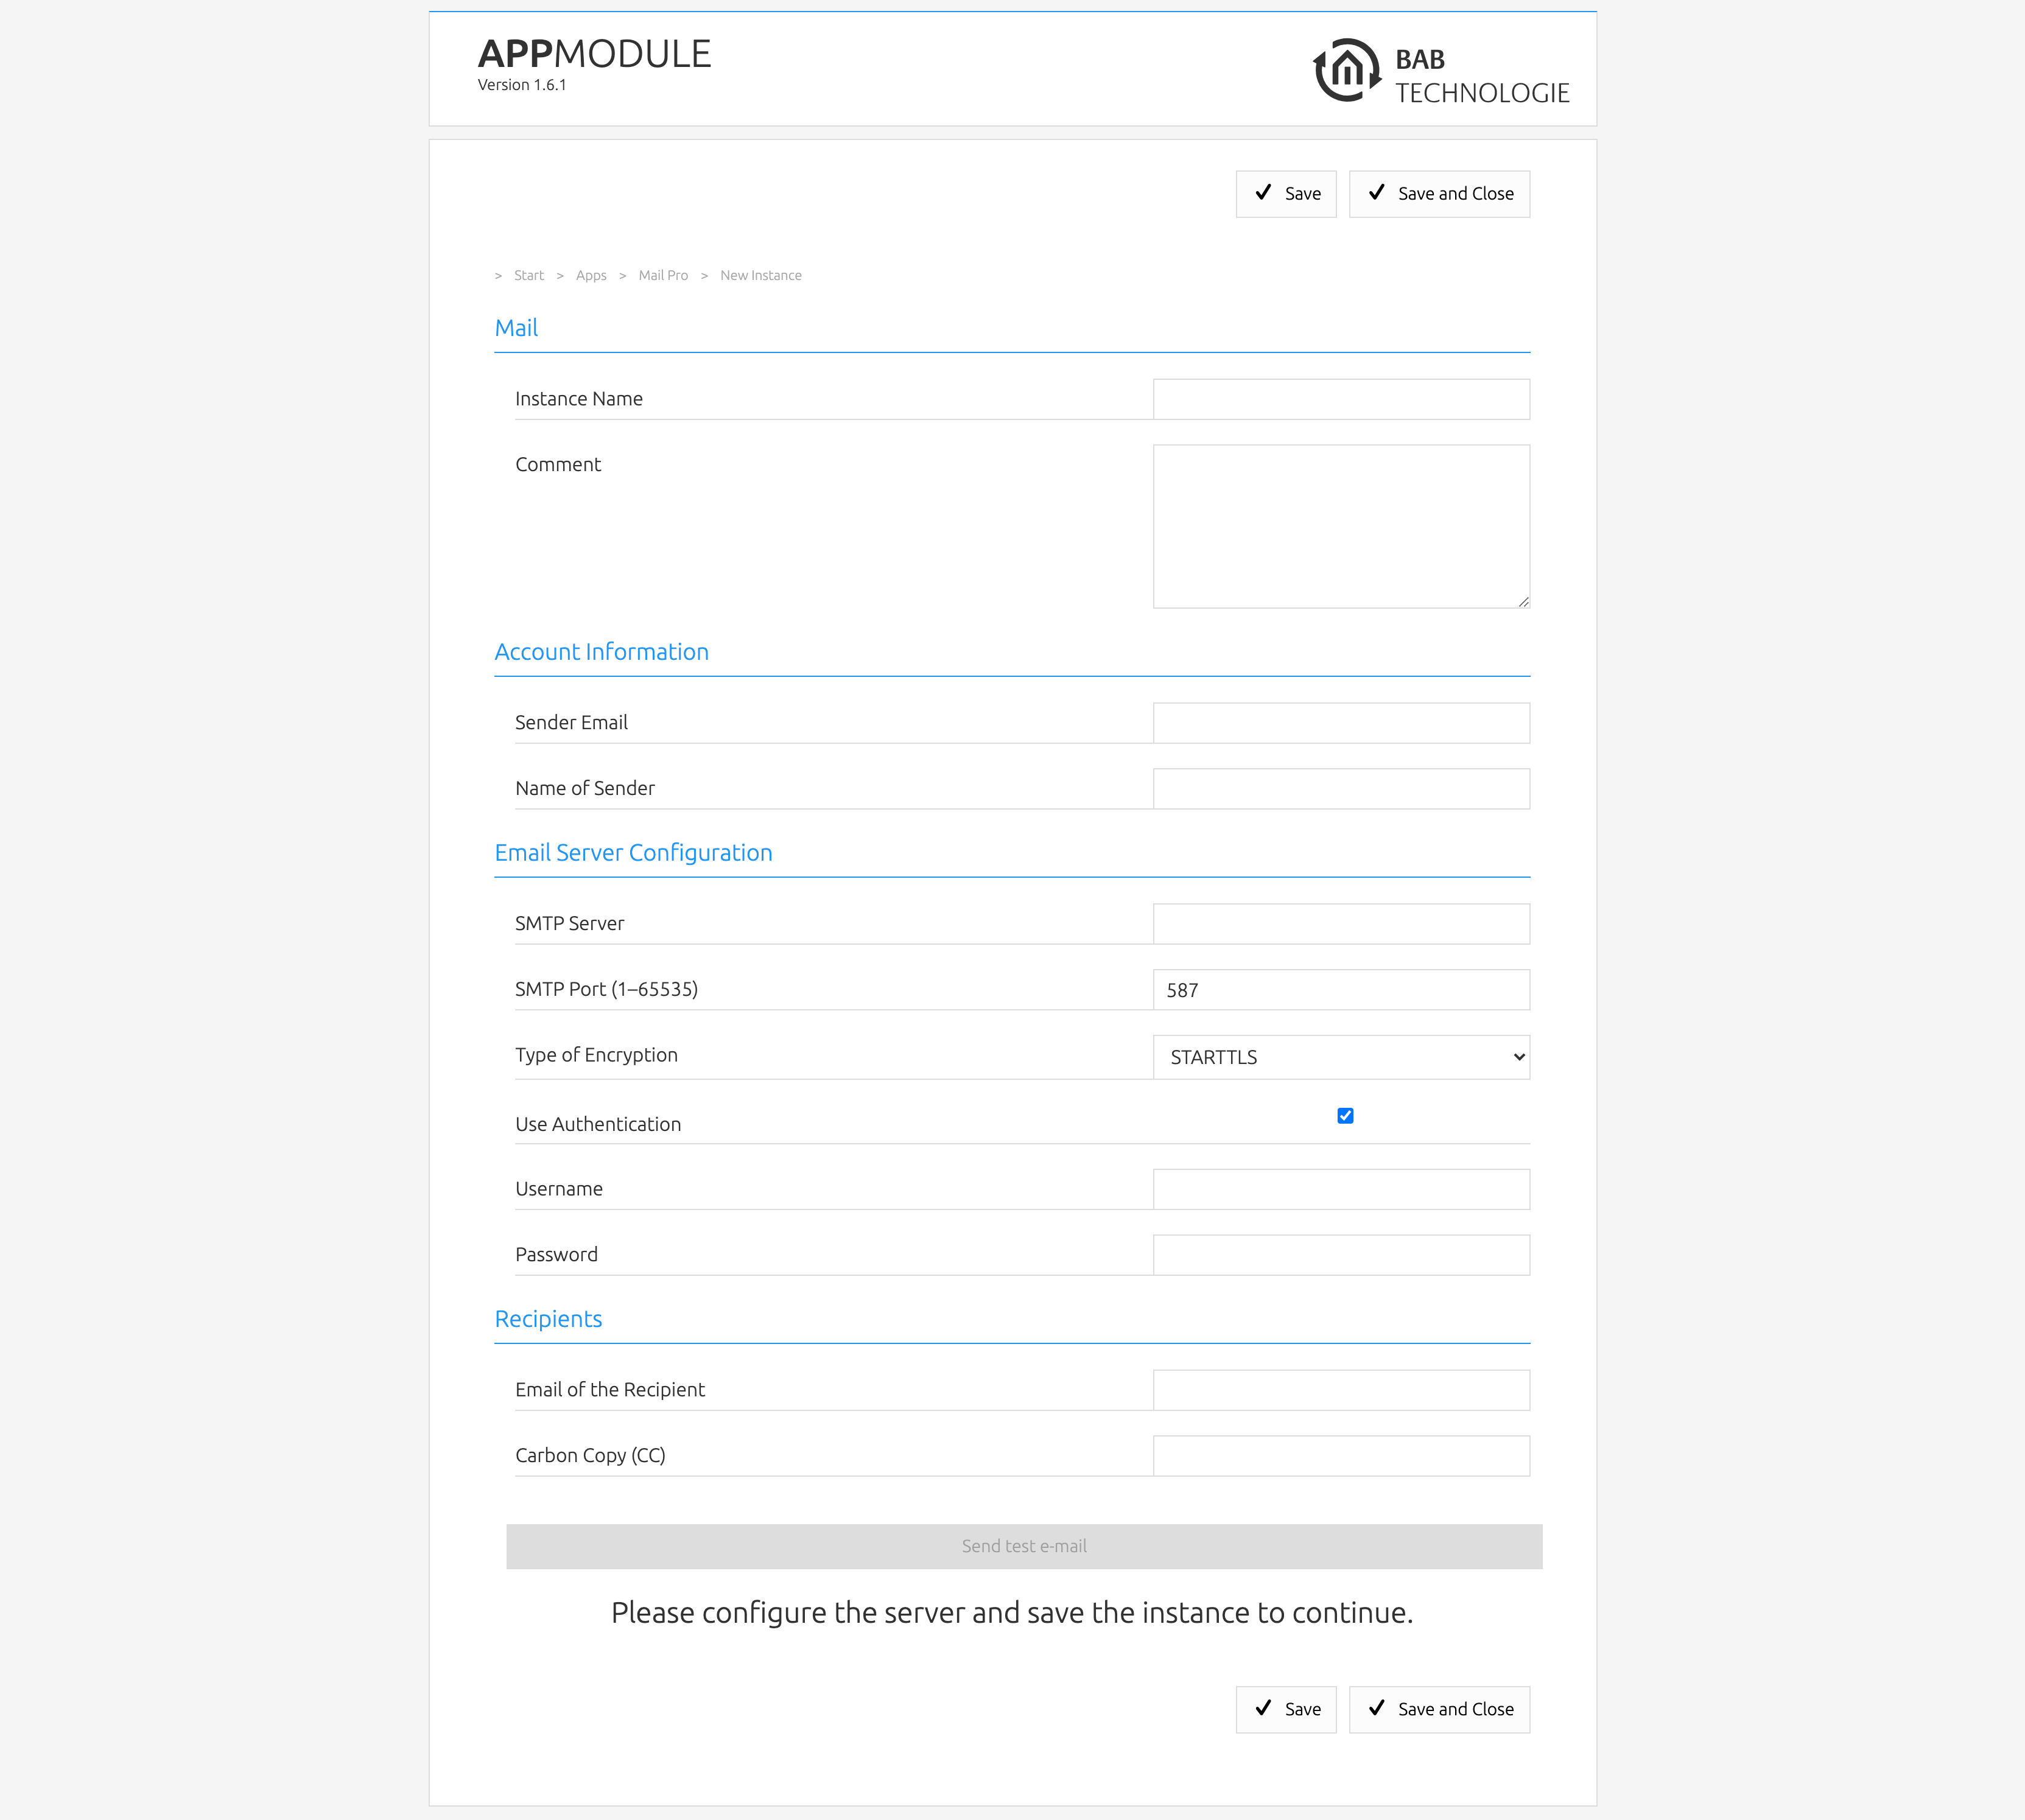Click the SMTP Server field
Screen dimensions: 2025x1820
tap(1340, 924)
